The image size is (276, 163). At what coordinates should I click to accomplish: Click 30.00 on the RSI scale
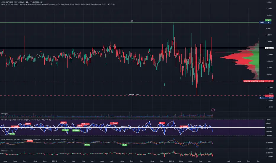click(x=269, y=135)
